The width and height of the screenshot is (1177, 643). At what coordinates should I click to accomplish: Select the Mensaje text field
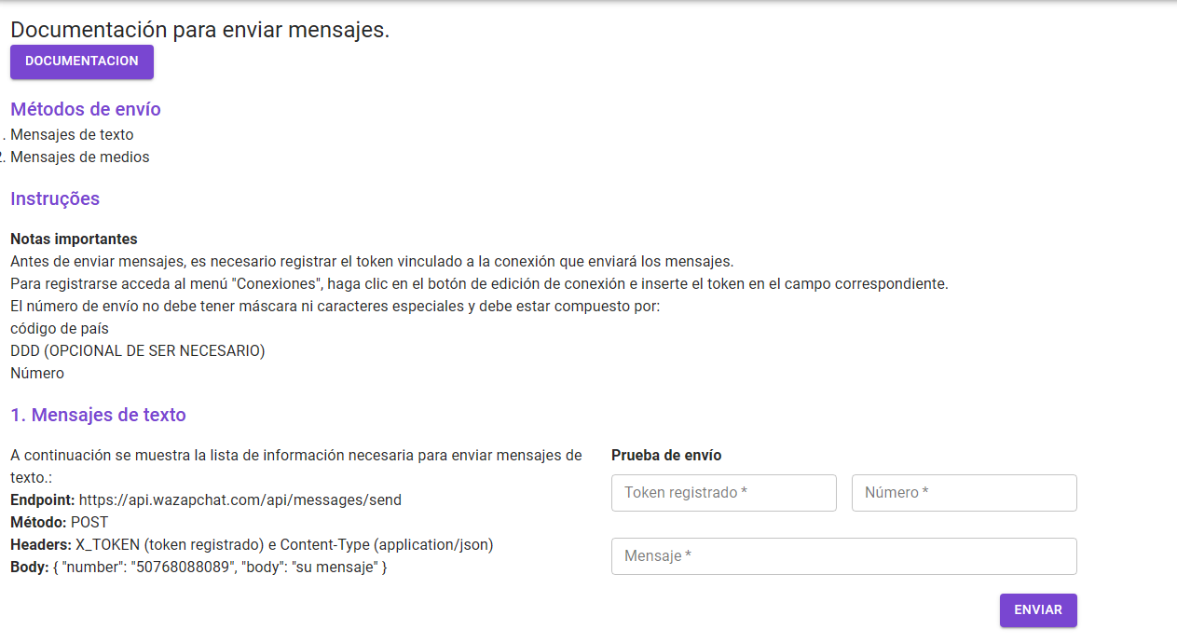(x=844, y=556)
